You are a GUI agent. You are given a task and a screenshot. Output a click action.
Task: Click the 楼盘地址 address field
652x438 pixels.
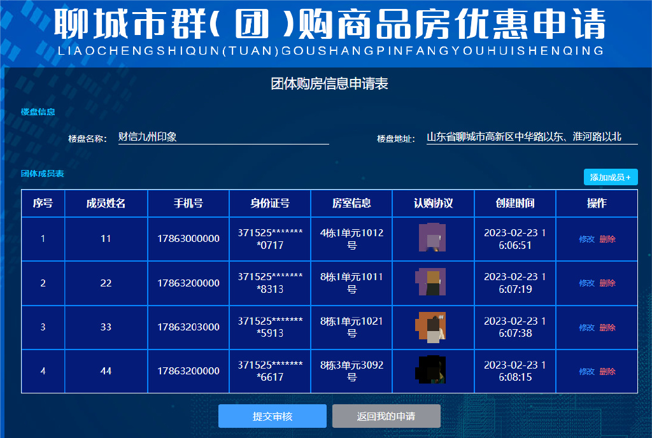[x=532, y=137]
